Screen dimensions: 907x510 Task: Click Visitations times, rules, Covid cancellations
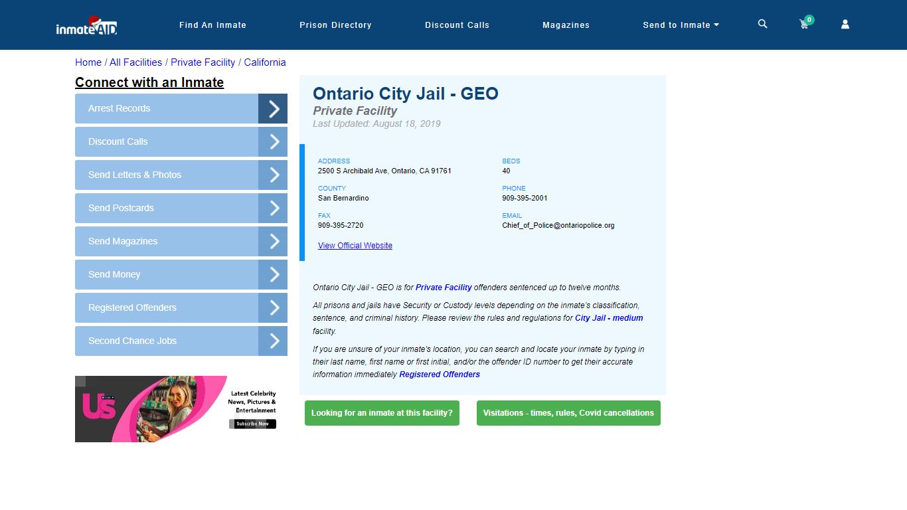point(568,413)
